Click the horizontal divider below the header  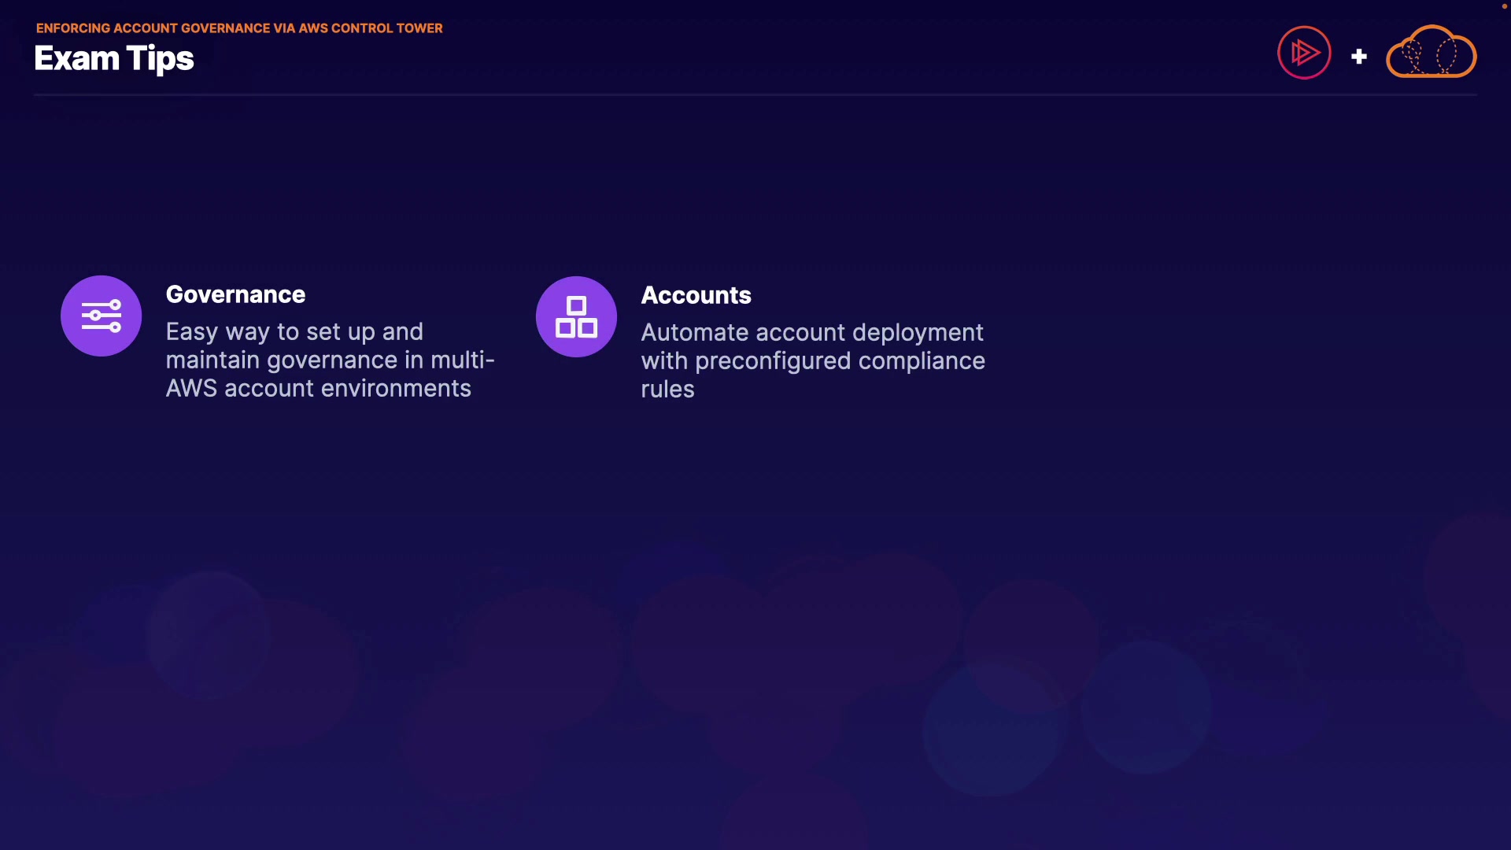point(755,95)
